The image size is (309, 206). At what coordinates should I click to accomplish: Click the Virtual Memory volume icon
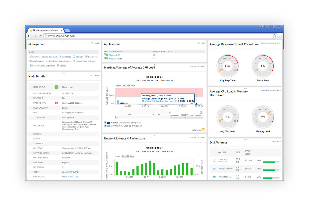tap(214, 177)
